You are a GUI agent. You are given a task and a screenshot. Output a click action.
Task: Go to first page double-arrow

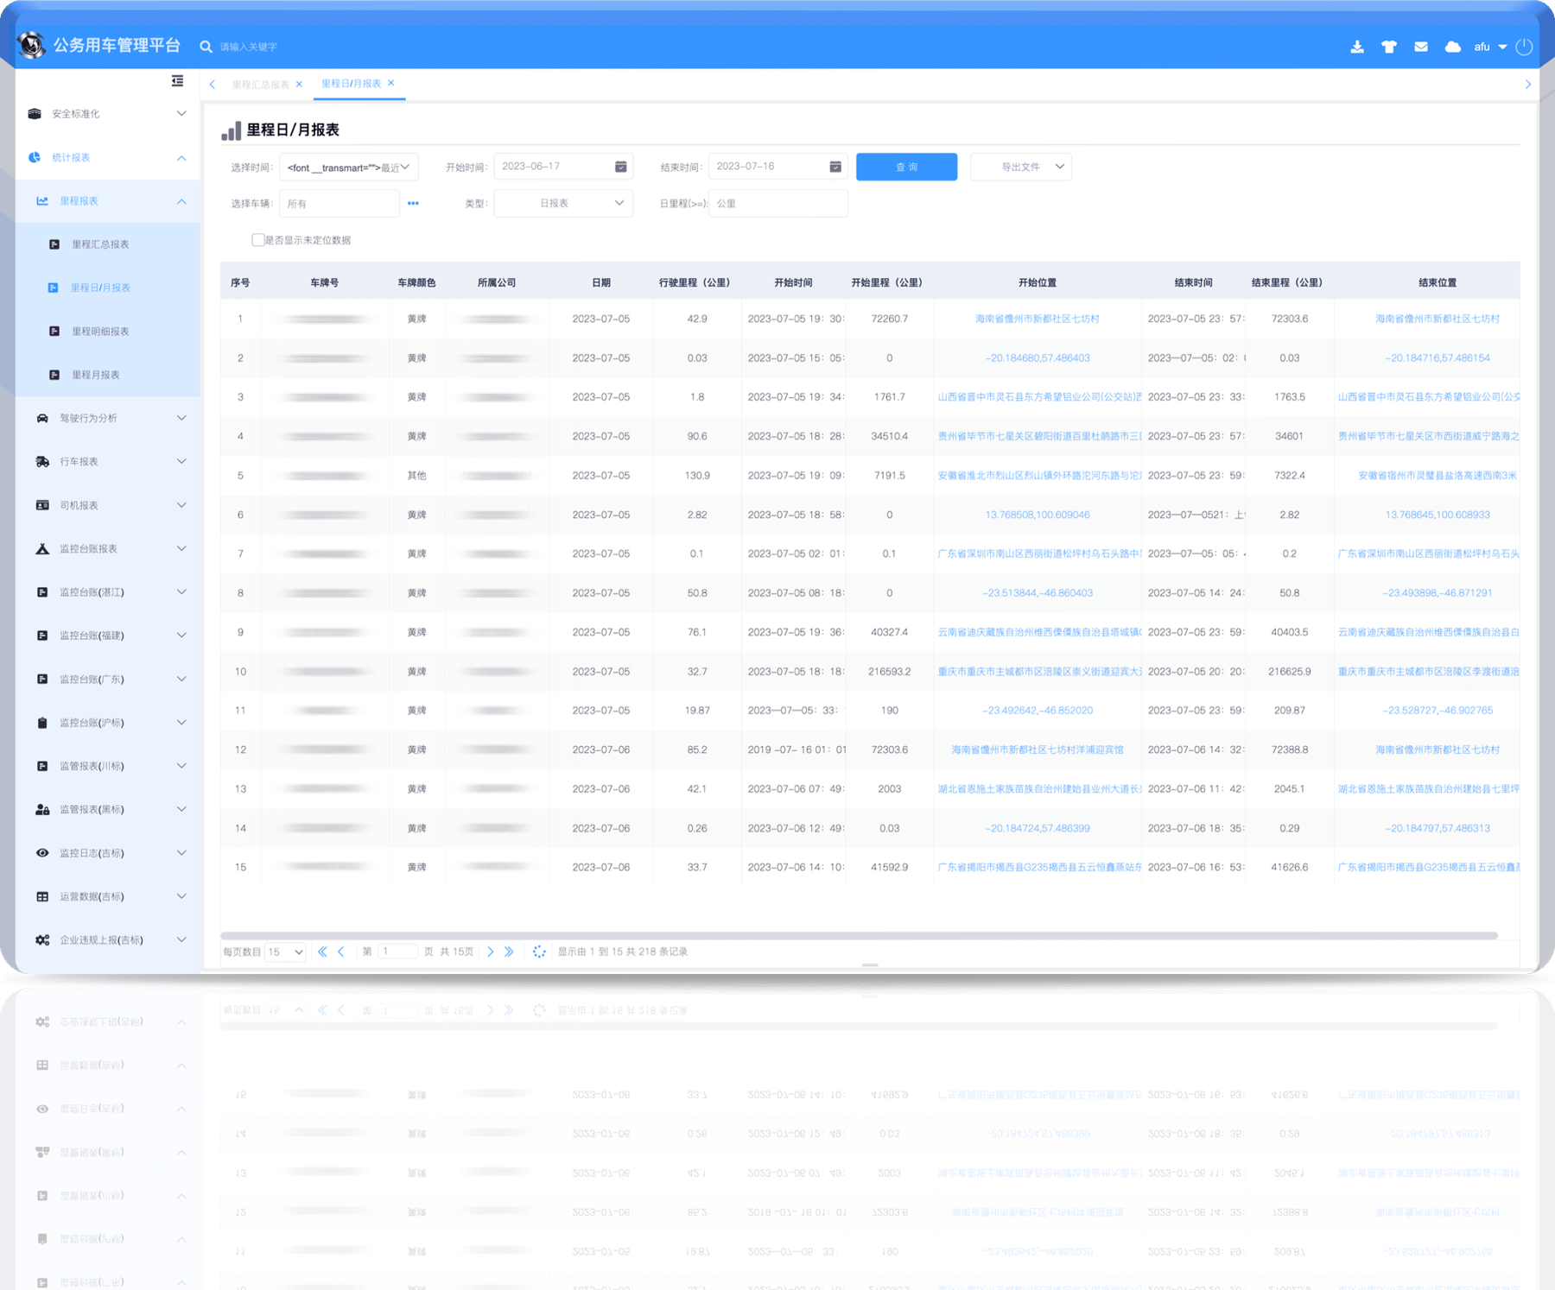point(322,952)
